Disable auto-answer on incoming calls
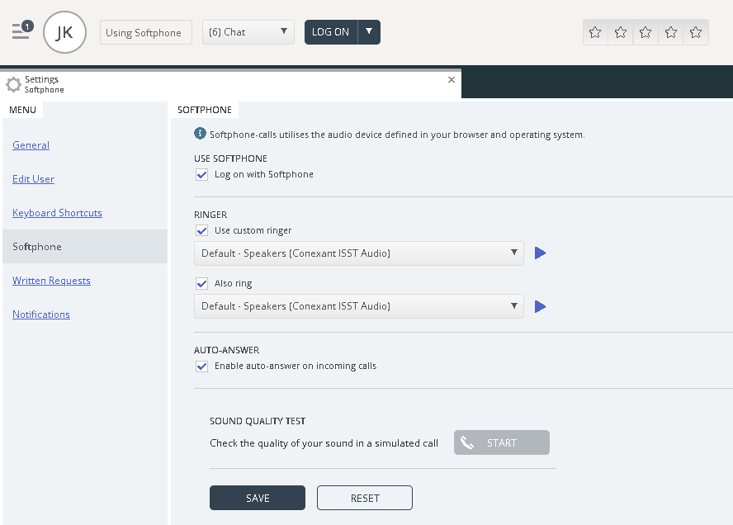This screenshot has width=733, height=525. (x=201, y=367)
